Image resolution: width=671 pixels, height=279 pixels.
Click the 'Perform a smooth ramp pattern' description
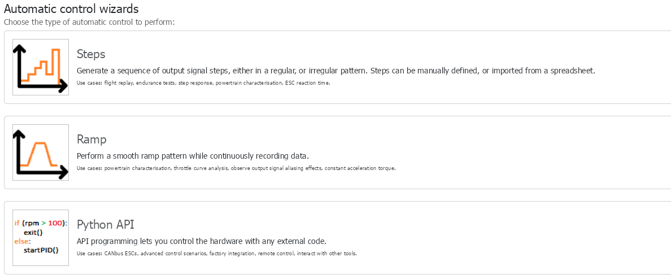193,156
